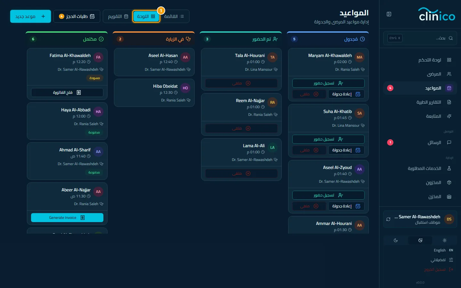The height and width of the screenshot is (288, 461).
Task: Click the في الزيارة stethoscope column icon
Action: pos(188,39)
